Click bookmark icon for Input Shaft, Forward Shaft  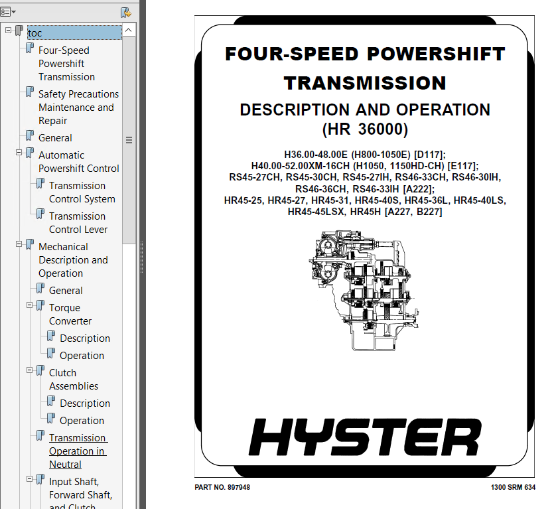click(40, 479)
